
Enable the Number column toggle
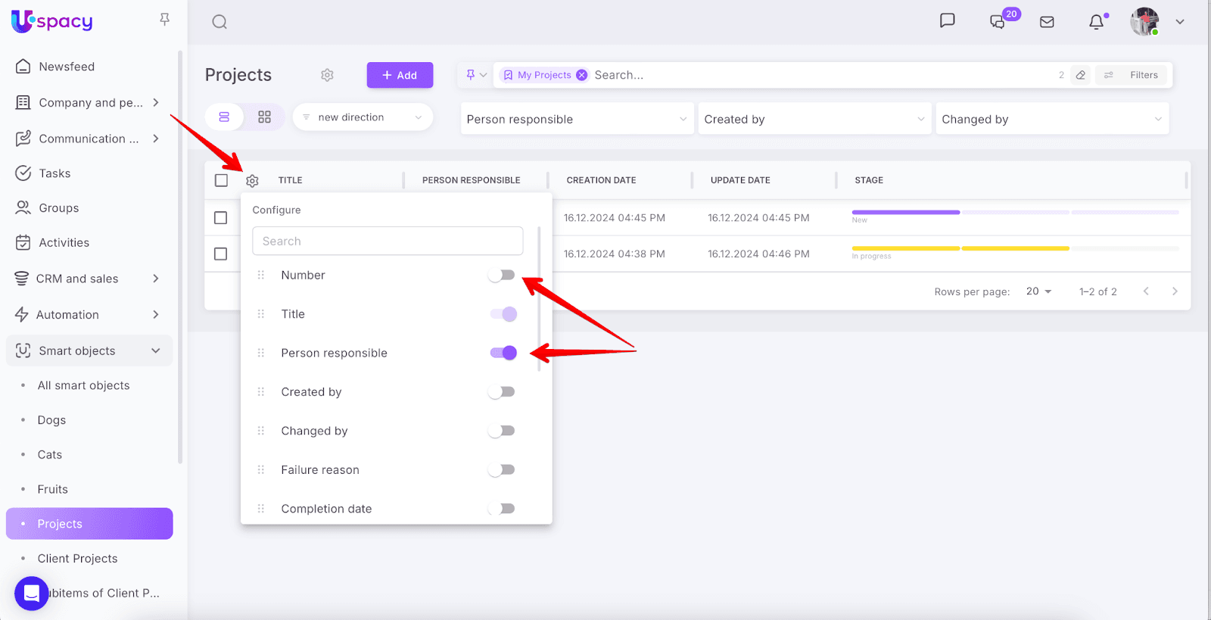pos(502,276)
